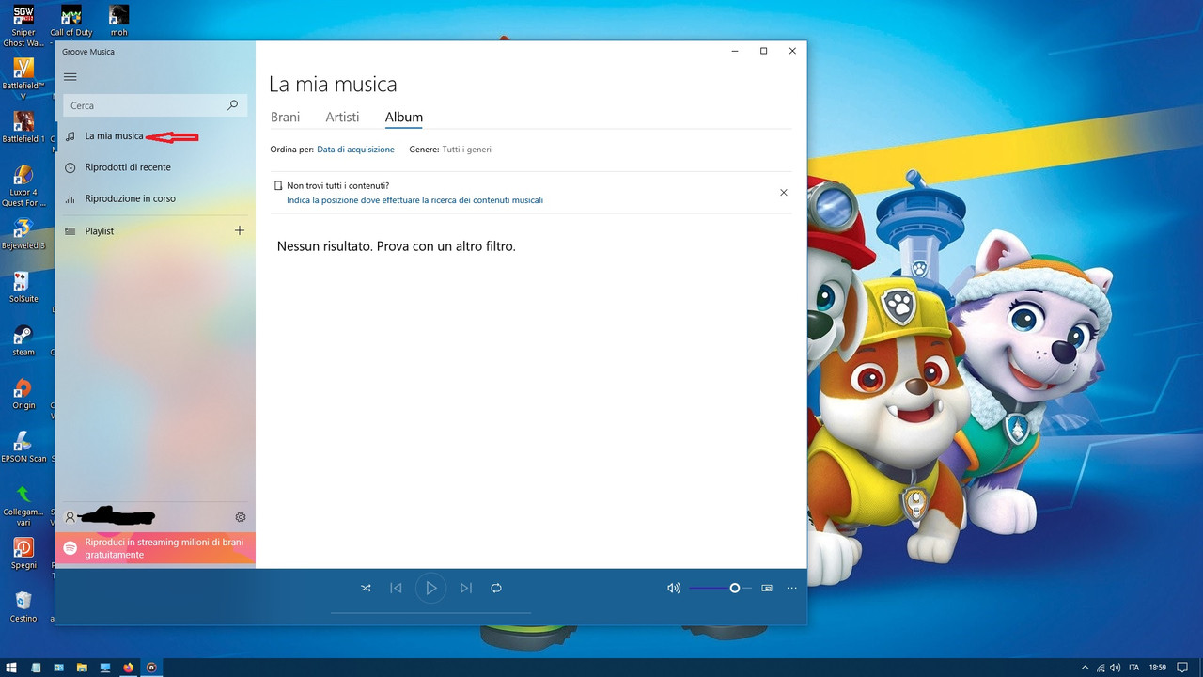1203x677 pixels.
Task: Select the steam desktop icon
Action: tap(23, 341)
